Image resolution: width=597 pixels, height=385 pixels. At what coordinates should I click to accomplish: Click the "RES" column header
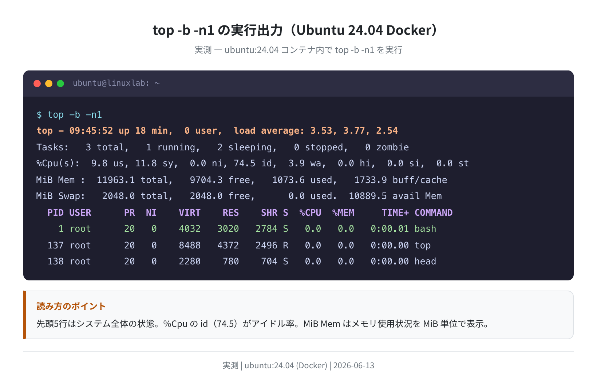(231, 213)
